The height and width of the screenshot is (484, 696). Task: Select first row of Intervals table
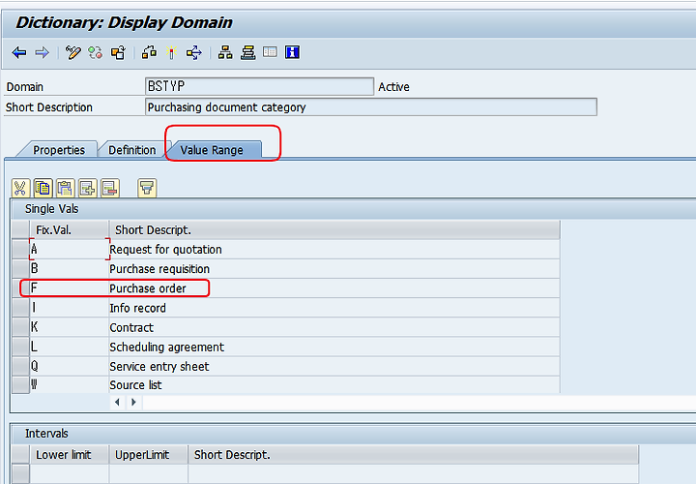click(x=20, y=473)
